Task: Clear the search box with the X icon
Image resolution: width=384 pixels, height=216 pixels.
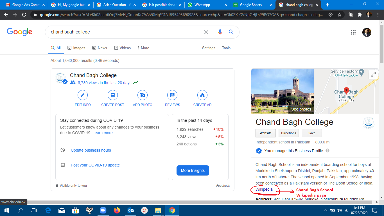Action: click(x=206, y=32)
